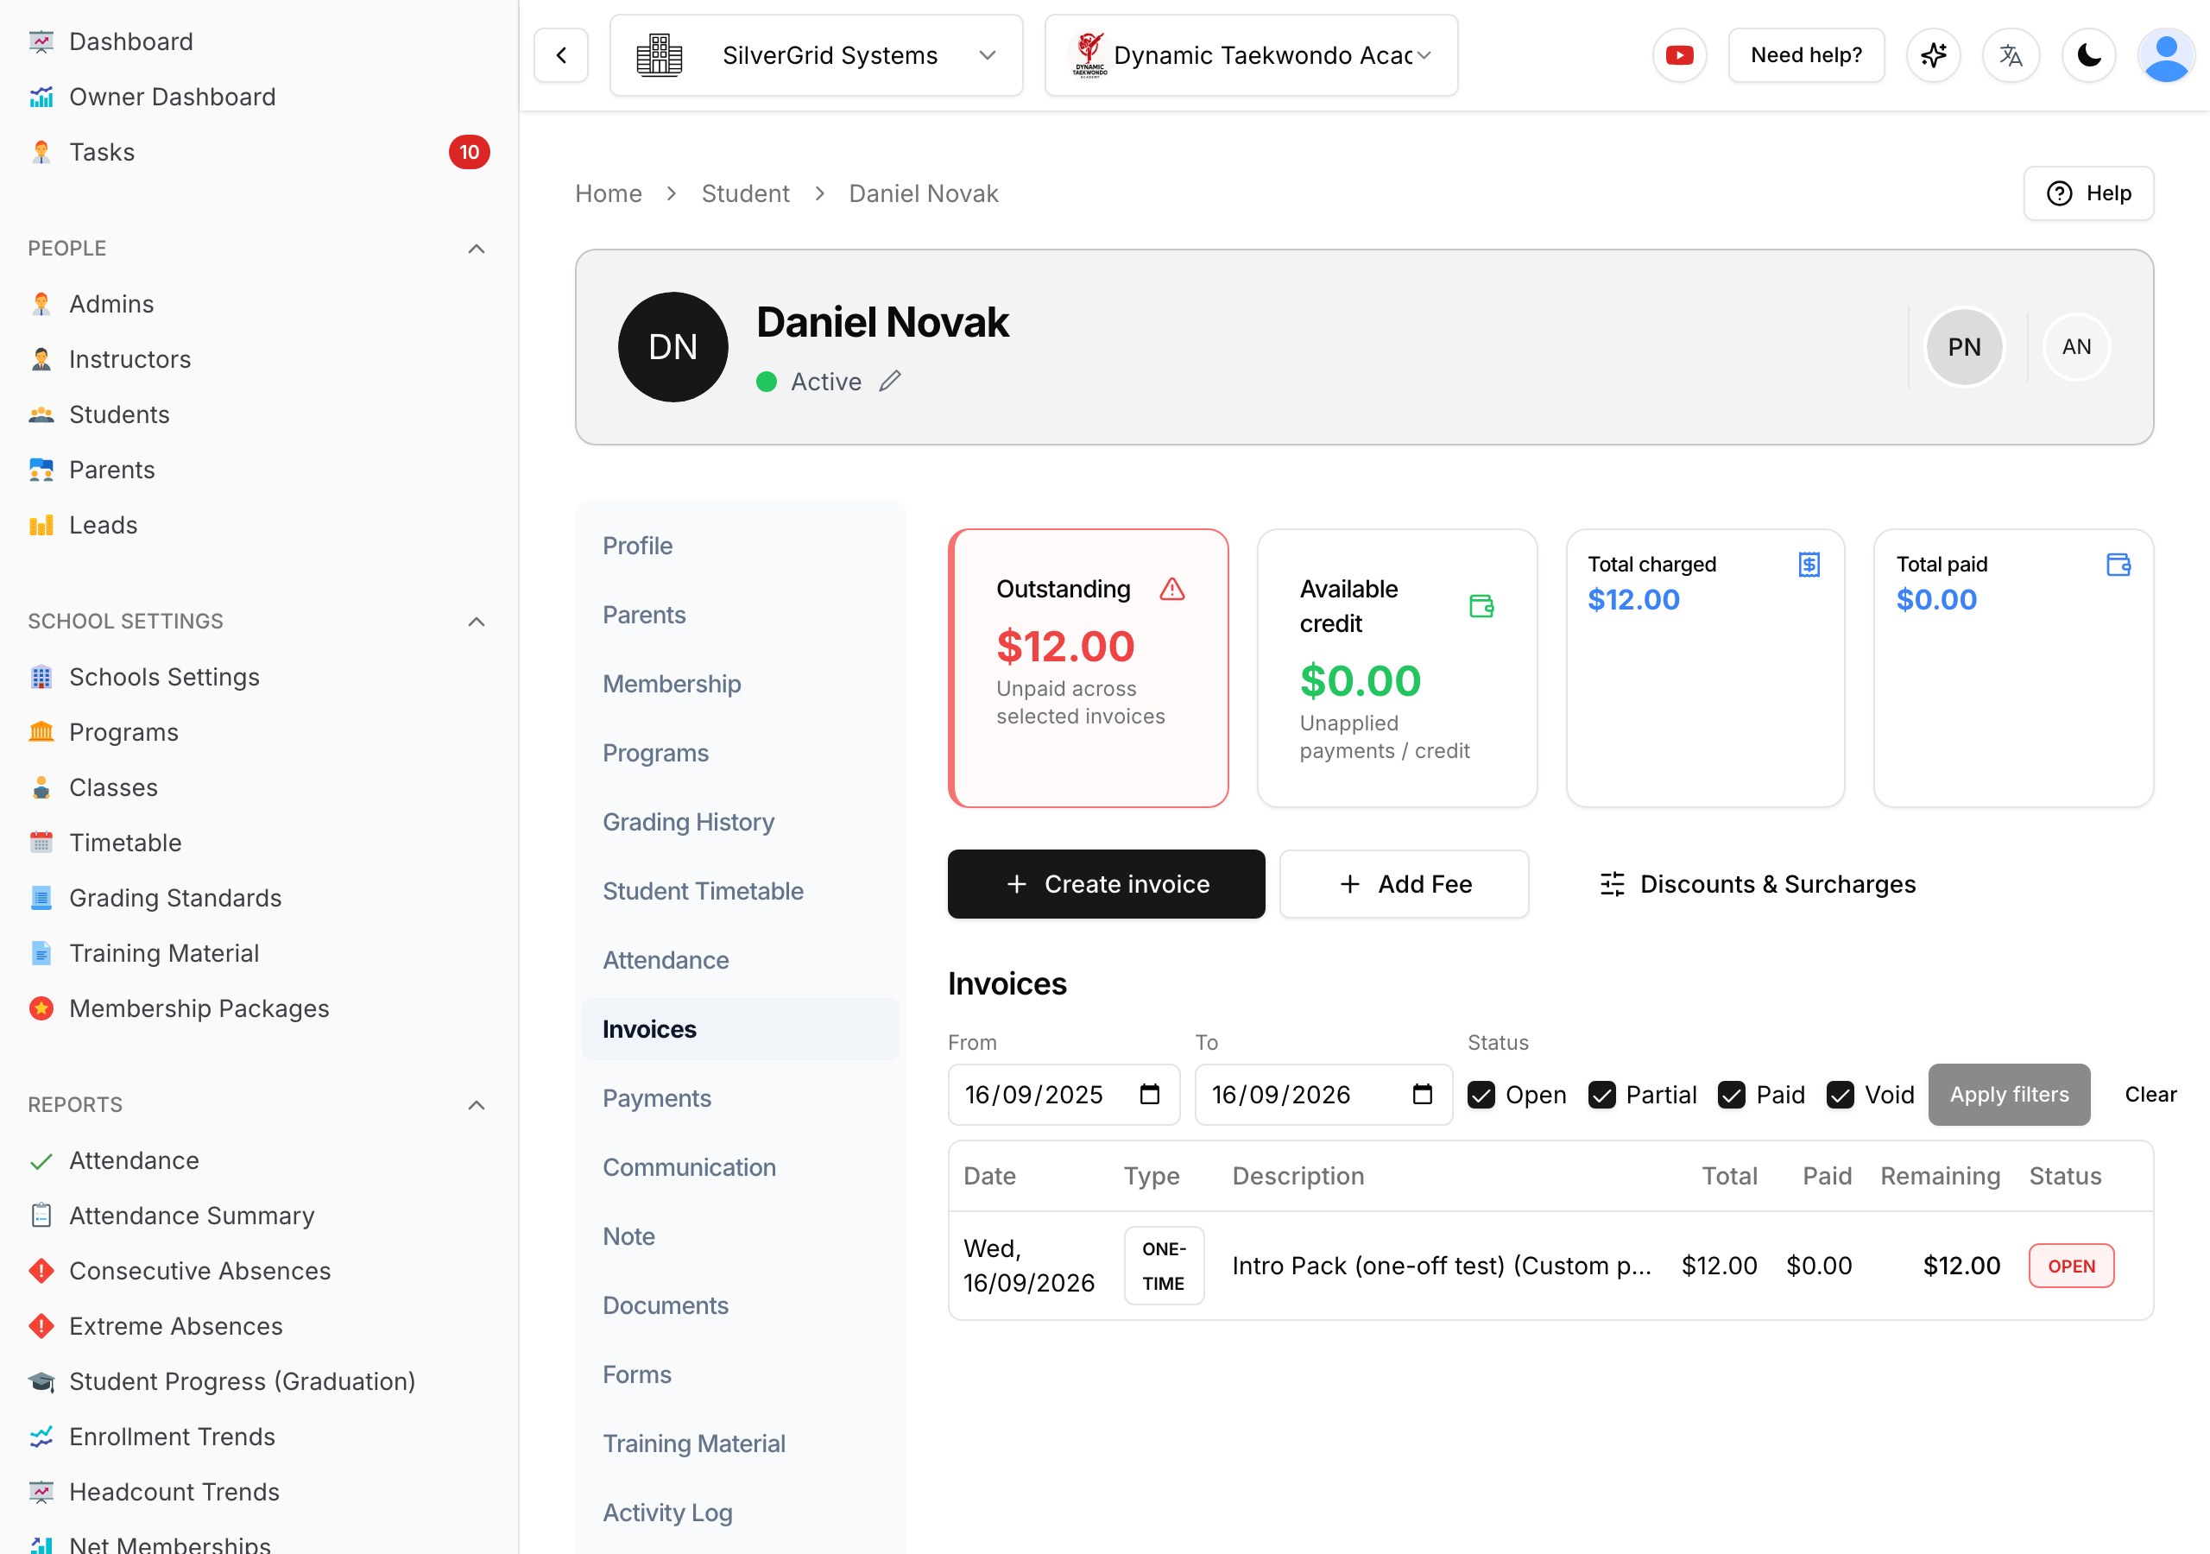Expand the SilverGrid Systems dropdown
The height and width of the screenshot is (1554, 2210).
click(817, 55)
